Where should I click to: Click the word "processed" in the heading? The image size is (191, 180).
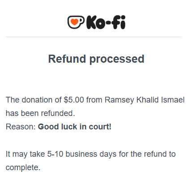tap(117, 60)
